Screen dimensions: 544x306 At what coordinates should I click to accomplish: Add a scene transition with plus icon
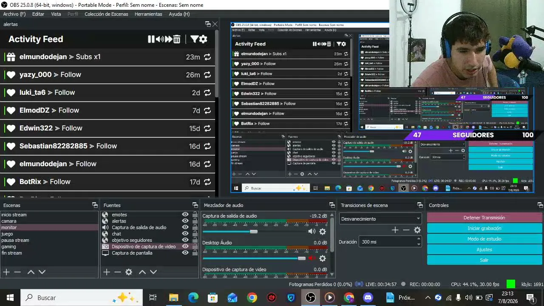click(395, 230)
